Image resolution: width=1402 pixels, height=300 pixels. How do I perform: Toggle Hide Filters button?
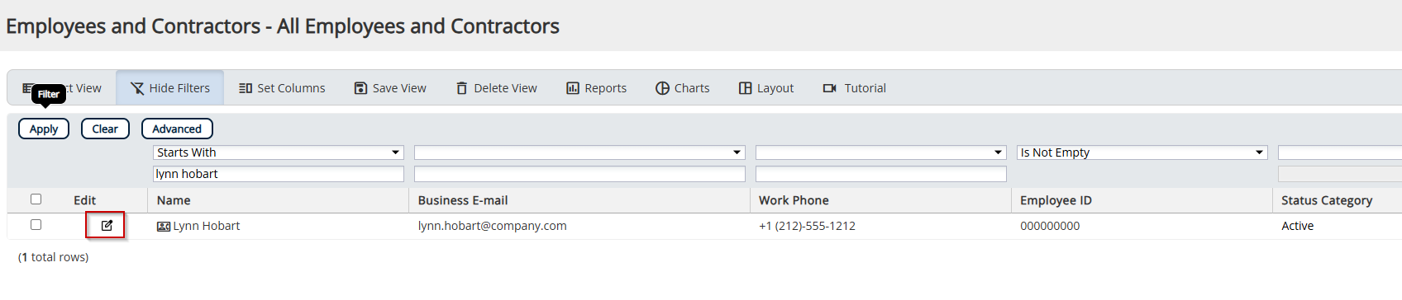pos(170,88)
